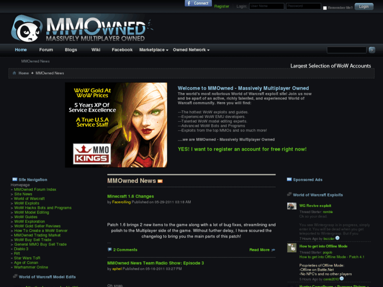Screen dimensions: 383x287
Task: Open Warhammer Online link
Action: tap(31, 267)
